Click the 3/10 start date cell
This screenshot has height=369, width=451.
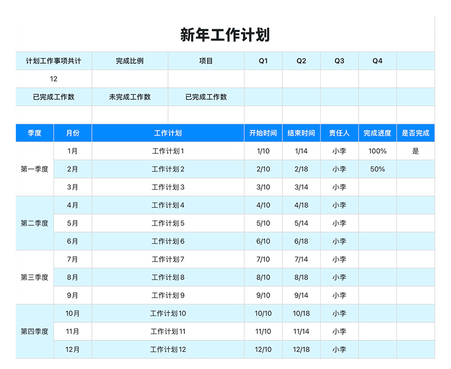coord(263,187)
